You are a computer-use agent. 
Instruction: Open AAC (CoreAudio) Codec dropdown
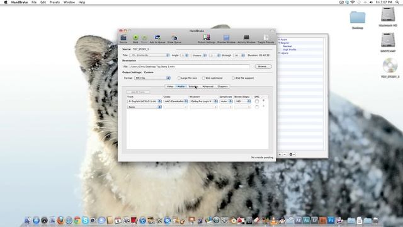pos(176,102)
